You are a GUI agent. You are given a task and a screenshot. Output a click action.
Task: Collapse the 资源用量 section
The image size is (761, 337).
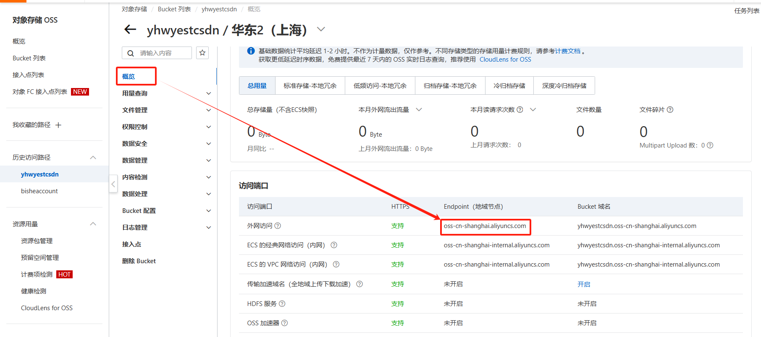[93, 224]
